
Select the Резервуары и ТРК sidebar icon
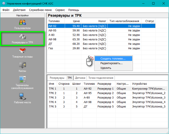click(x=22, y=37)
